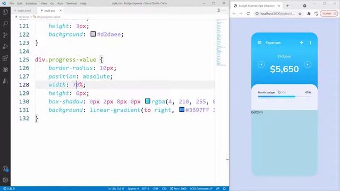Click the $5,650 amount in app preview
The height and width of the screenshot is (191, 340).
tap(284, 69)
